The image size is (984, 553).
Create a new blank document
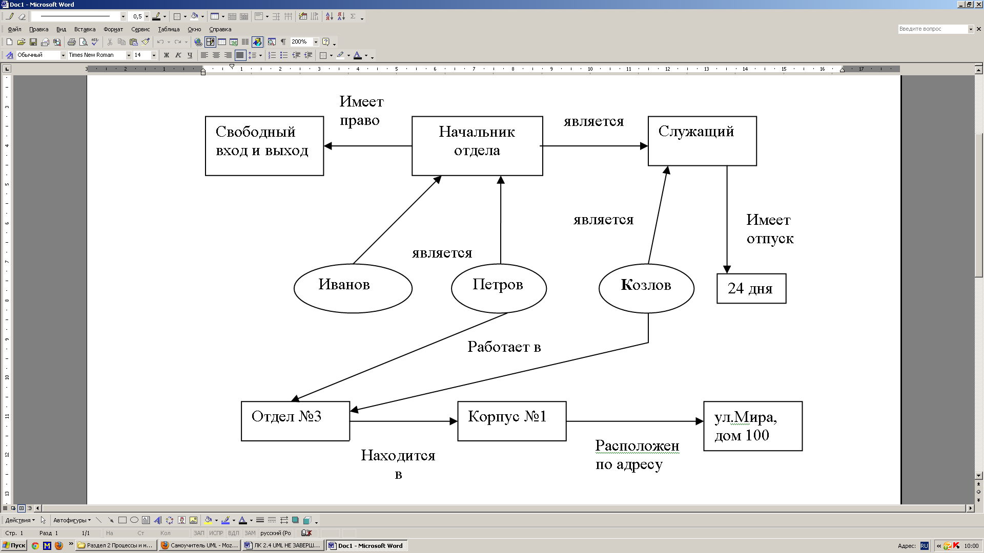pos(9,42)
